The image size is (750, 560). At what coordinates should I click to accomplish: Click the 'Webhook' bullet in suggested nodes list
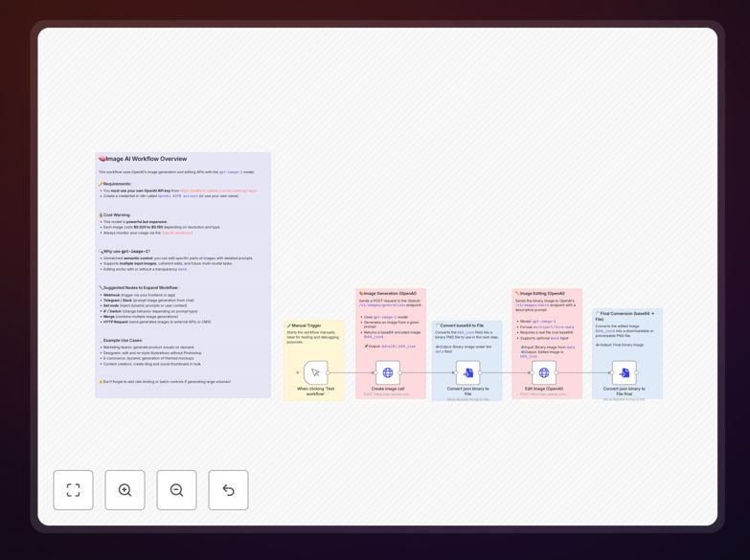tap(140, 295)
